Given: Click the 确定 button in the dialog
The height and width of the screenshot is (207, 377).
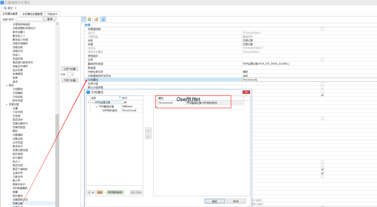Looking at the screenshot, I should 214,201.
